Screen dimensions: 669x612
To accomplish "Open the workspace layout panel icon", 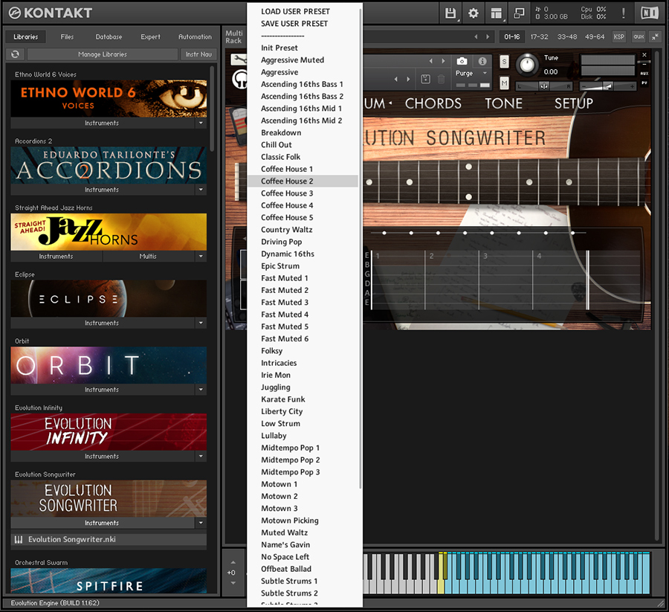I will tap(497, 13).
